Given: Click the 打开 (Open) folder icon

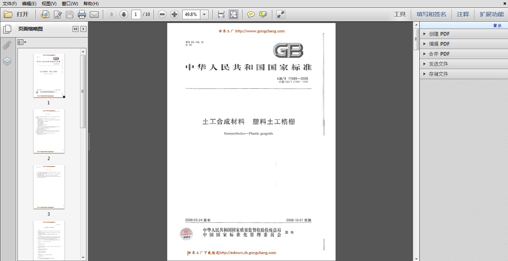Looking at the screenshot, I should pos(8,14).
